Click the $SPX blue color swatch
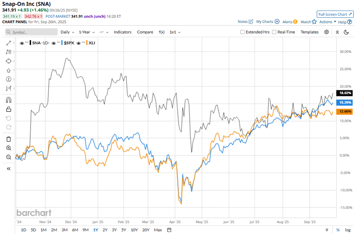Screen dimensions: 355x234 coord(62,43)
